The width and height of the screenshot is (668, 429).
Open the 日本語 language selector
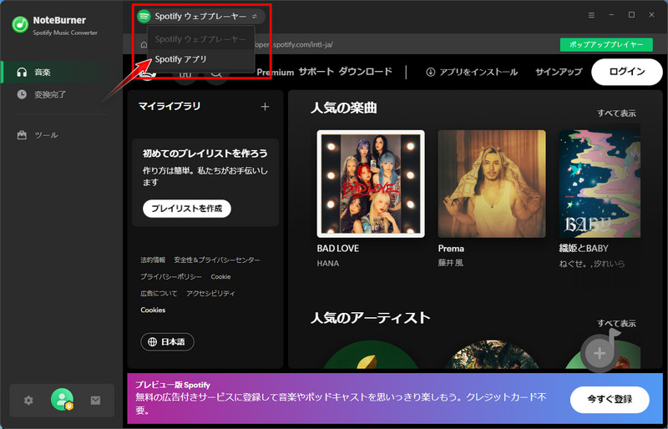(167, 341)
